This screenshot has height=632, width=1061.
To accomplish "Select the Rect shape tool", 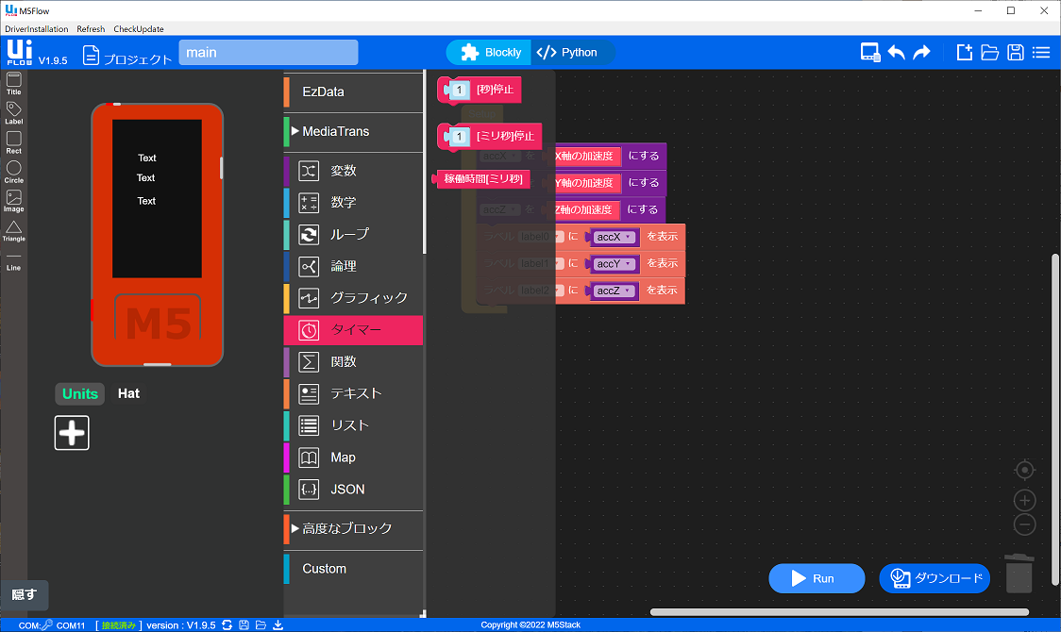I will point(13,141).
